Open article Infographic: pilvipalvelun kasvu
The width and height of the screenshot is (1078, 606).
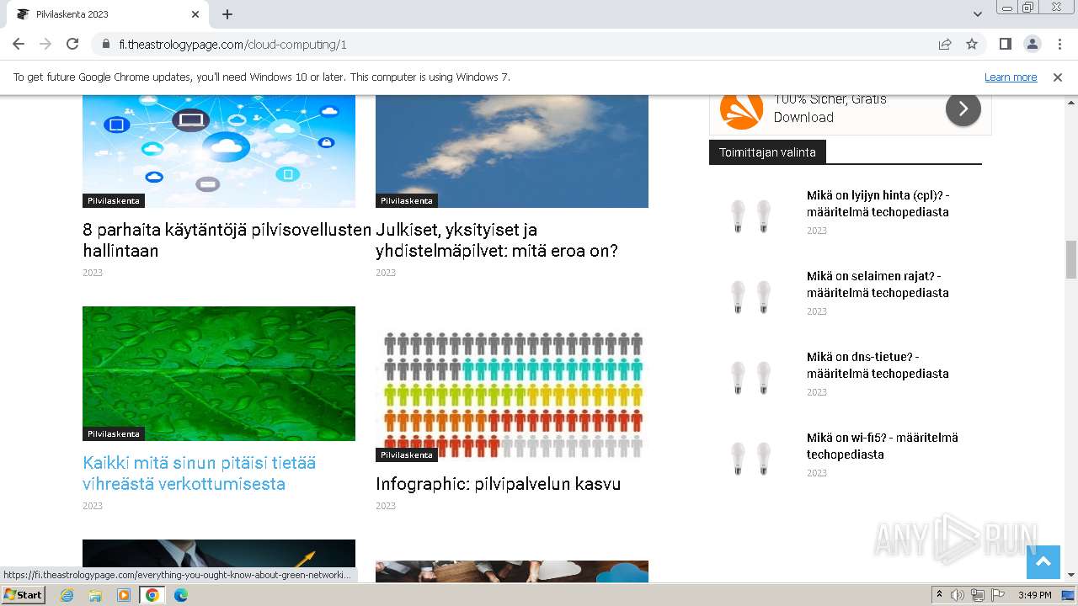(x=498, y=484)
